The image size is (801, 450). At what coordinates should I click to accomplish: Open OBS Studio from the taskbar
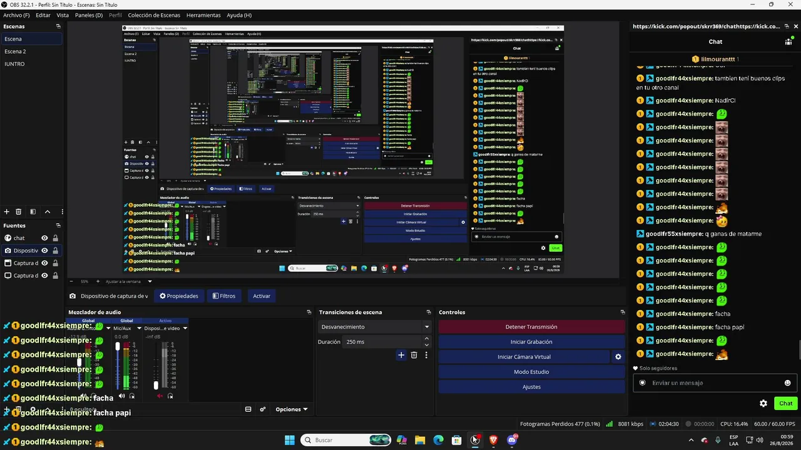tap(475, 440)
